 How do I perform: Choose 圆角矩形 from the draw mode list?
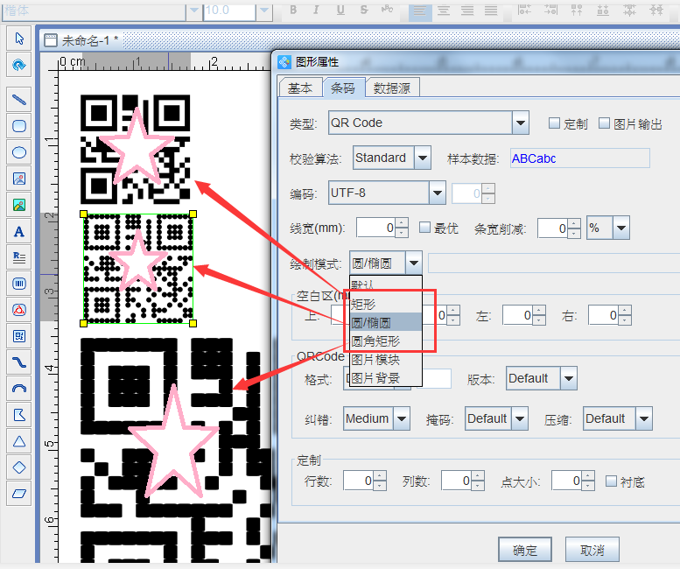pyautogui.click(x=386, y=341)
